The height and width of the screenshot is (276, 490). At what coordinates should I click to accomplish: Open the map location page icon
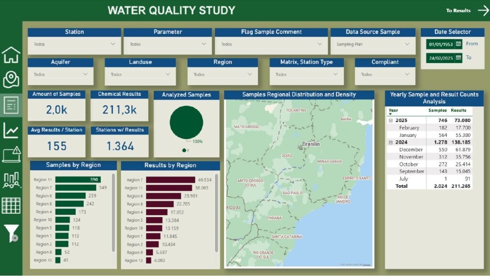point(11,79)
